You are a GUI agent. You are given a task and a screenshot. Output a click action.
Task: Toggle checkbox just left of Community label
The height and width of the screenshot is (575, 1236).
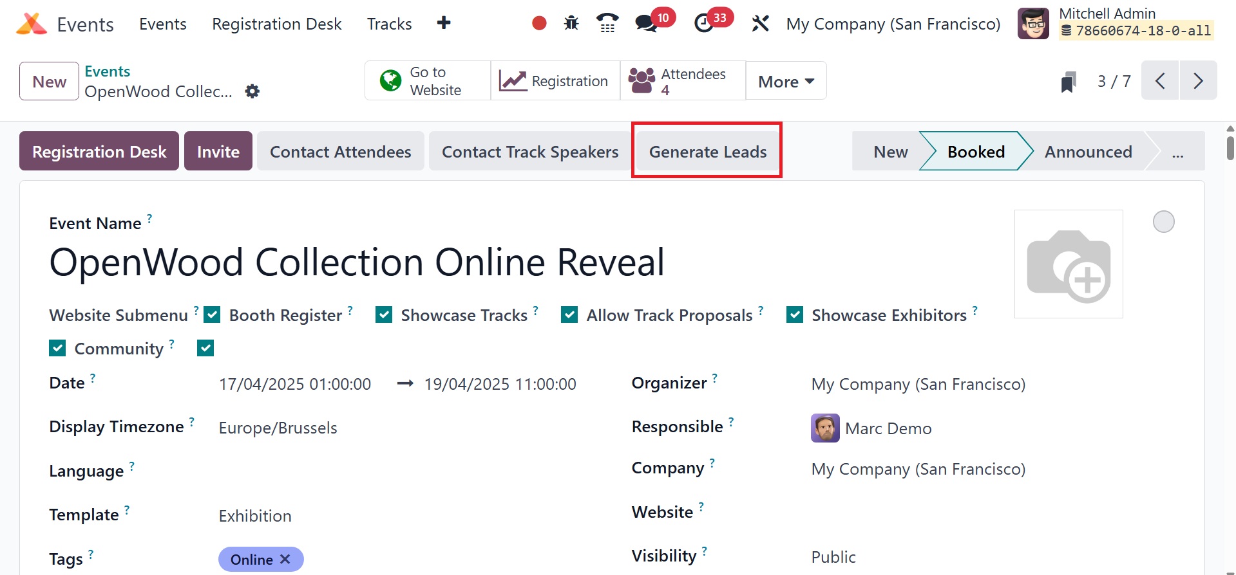(x=57, y=348)
